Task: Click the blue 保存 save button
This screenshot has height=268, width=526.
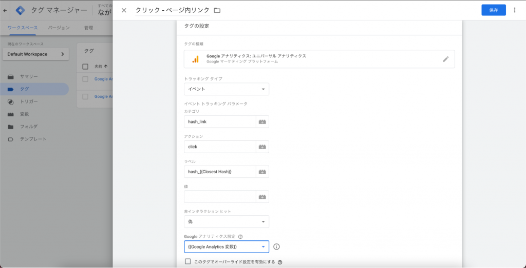Action: click(x=494, y=10)
